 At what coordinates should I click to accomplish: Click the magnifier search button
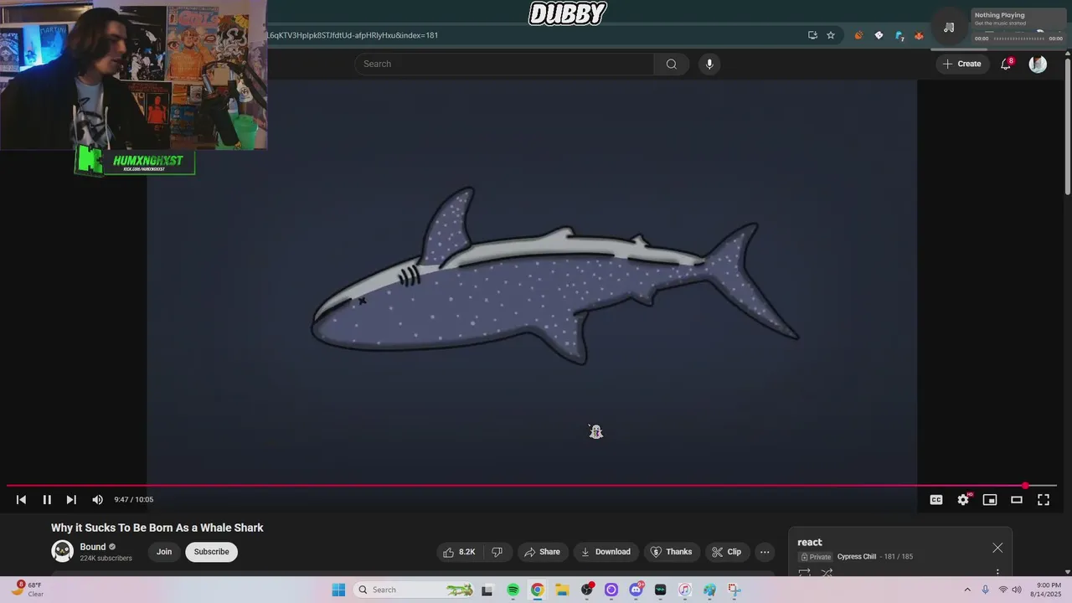[672, 64]
